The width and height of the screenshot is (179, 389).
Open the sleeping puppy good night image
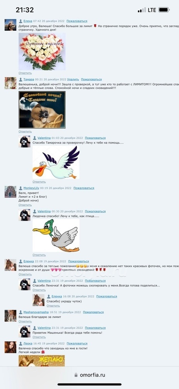click(42, 110)
